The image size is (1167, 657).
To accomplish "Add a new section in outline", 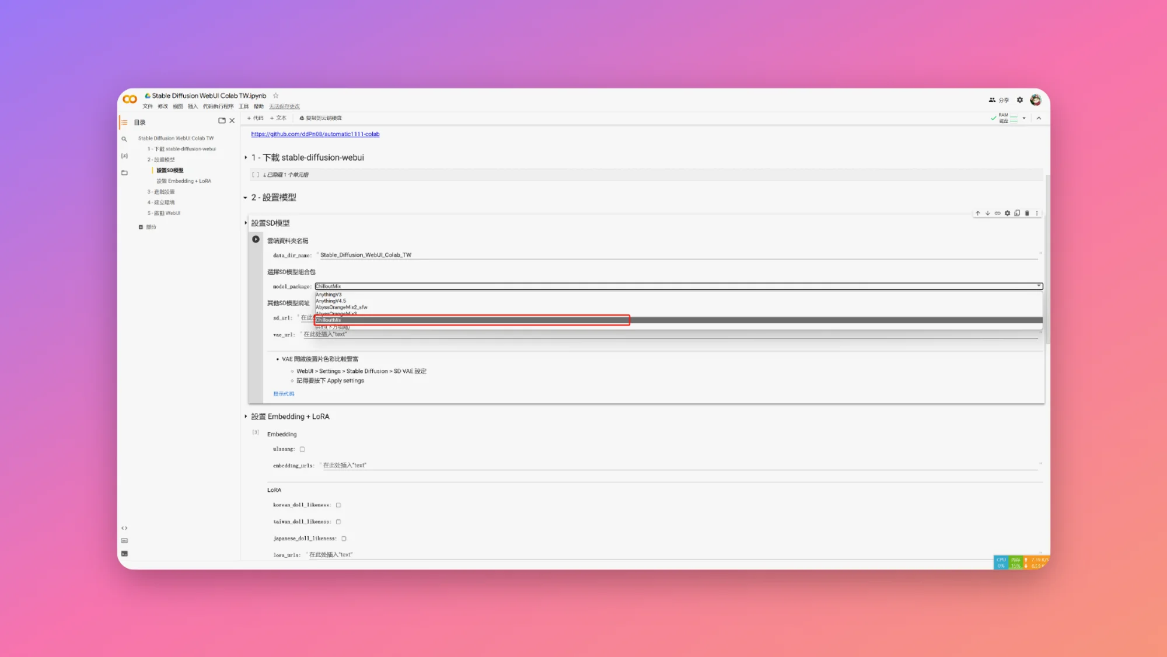I will pyautogui.click(x=147, y=227).
